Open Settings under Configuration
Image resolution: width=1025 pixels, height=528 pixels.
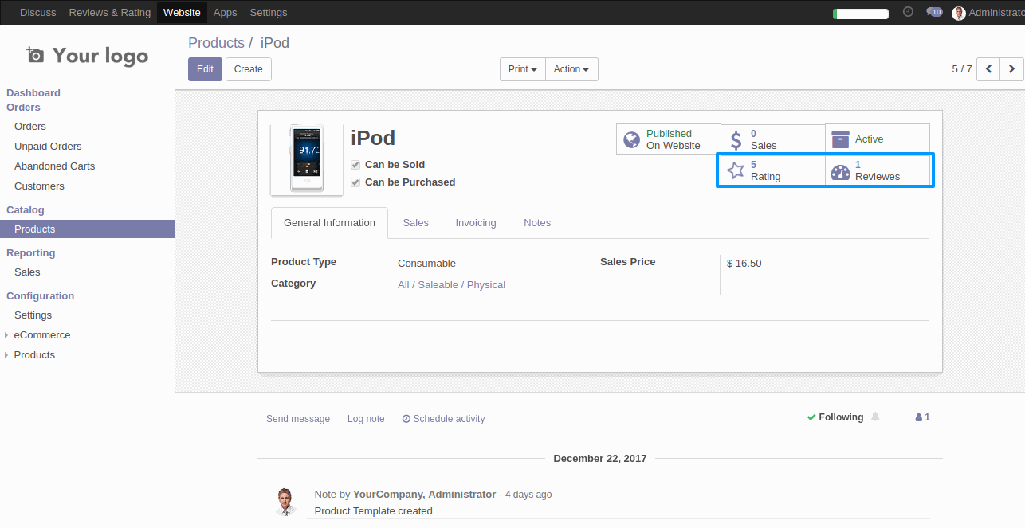(x=33, y=315)
